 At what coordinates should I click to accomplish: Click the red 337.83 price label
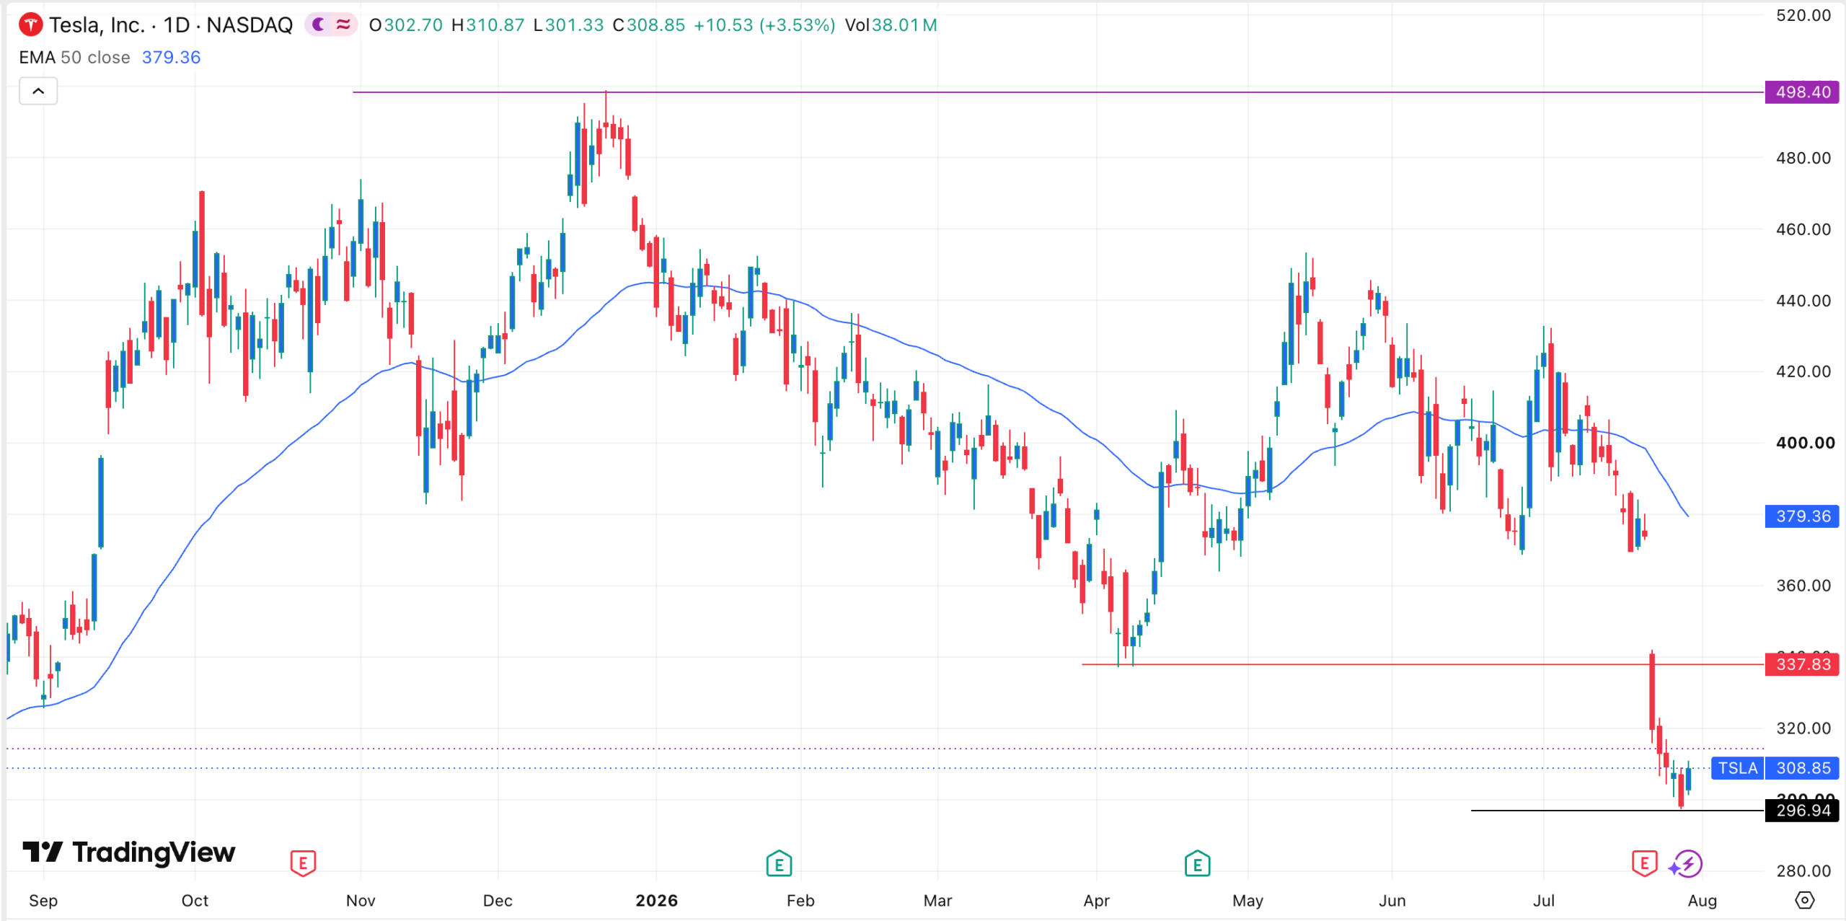click(1802, 664)
